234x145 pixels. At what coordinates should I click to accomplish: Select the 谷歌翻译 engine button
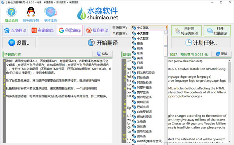pyautogui.click(x=70, y=30)
